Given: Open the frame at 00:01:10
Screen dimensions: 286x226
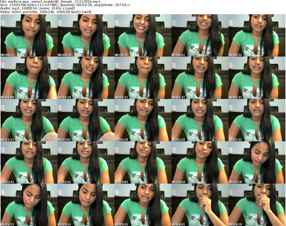Looking at the screenshot, I should pyautogui.click(x=86, y=78).
